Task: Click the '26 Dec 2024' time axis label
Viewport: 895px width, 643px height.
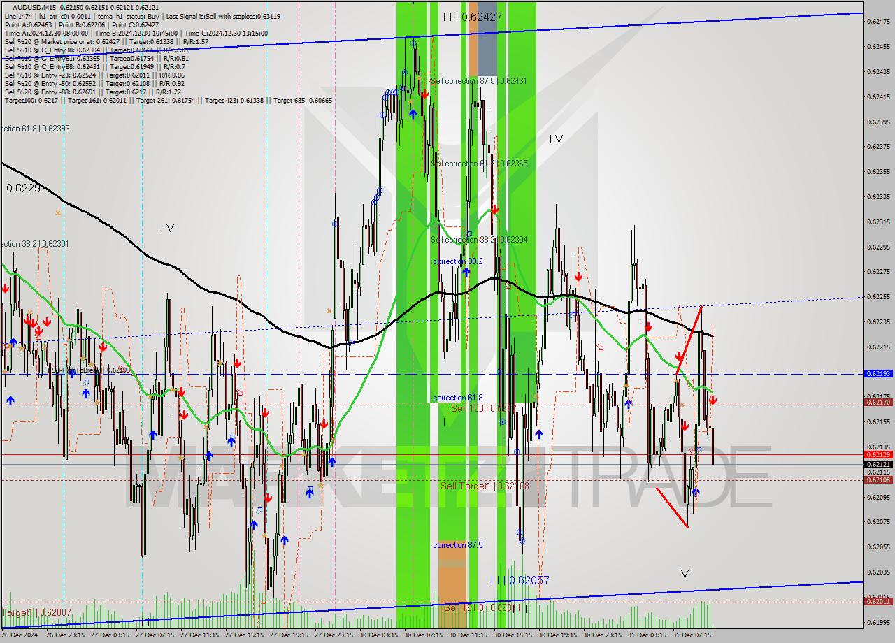Action: (21, 635)
